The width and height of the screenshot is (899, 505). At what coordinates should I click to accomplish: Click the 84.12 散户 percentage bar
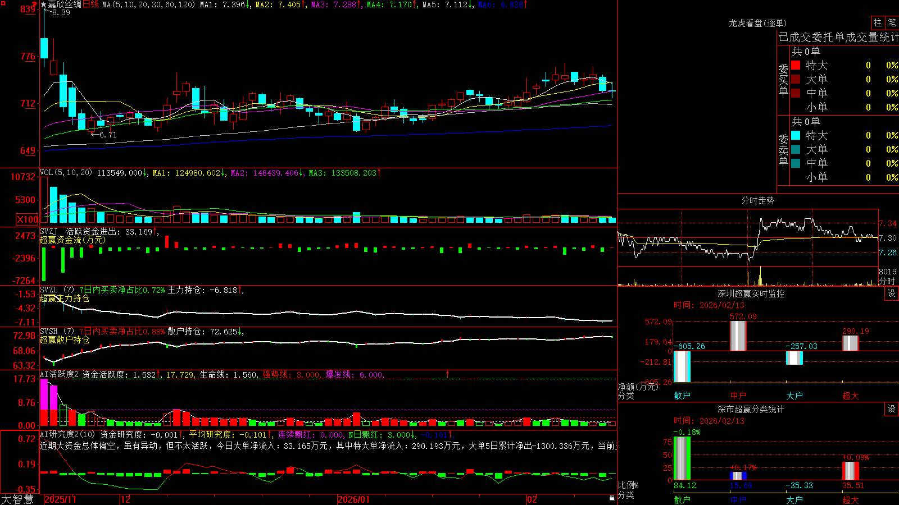pyautogui.click(x=682, y=458)
